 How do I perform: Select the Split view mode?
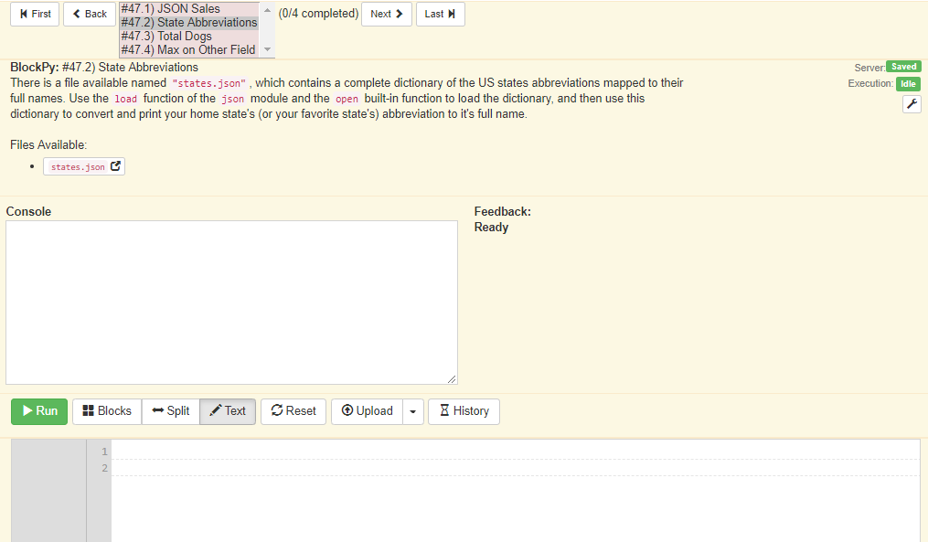point(170,411)
